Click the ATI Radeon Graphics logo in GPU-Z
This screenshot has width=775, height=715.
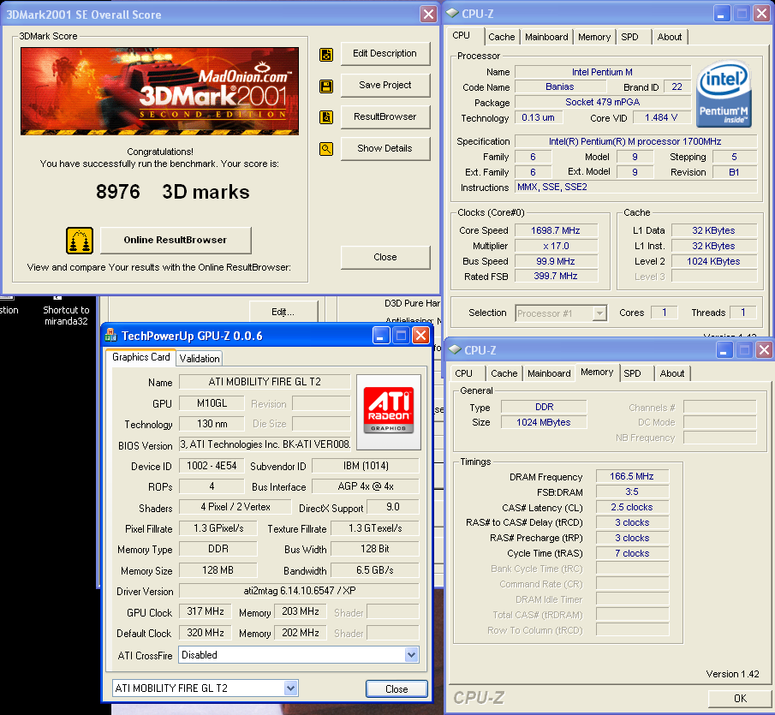point(389,412)
